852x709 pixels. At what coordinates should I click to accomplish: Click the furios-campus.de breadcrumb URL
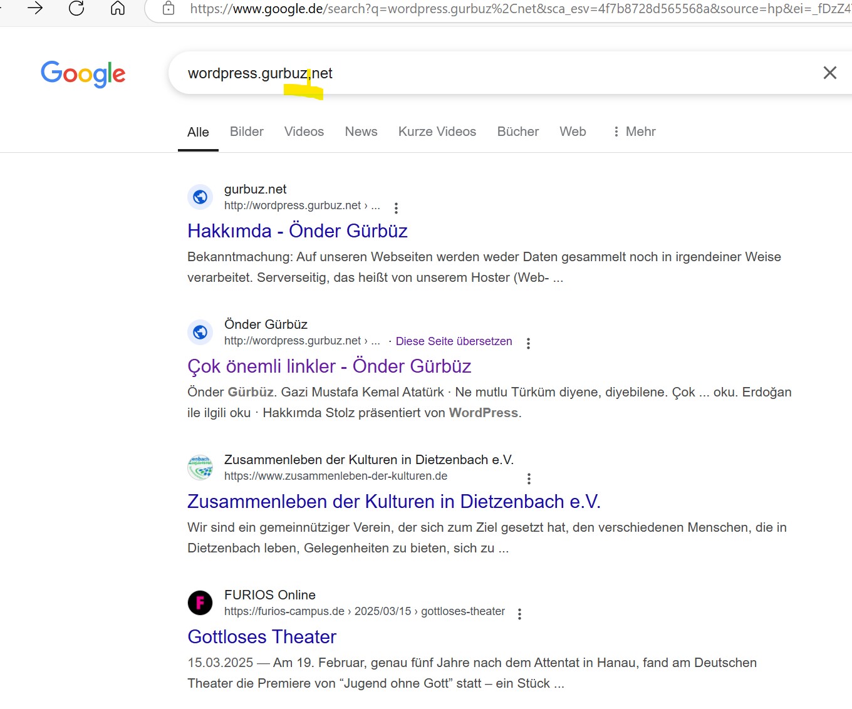point(365,611)
